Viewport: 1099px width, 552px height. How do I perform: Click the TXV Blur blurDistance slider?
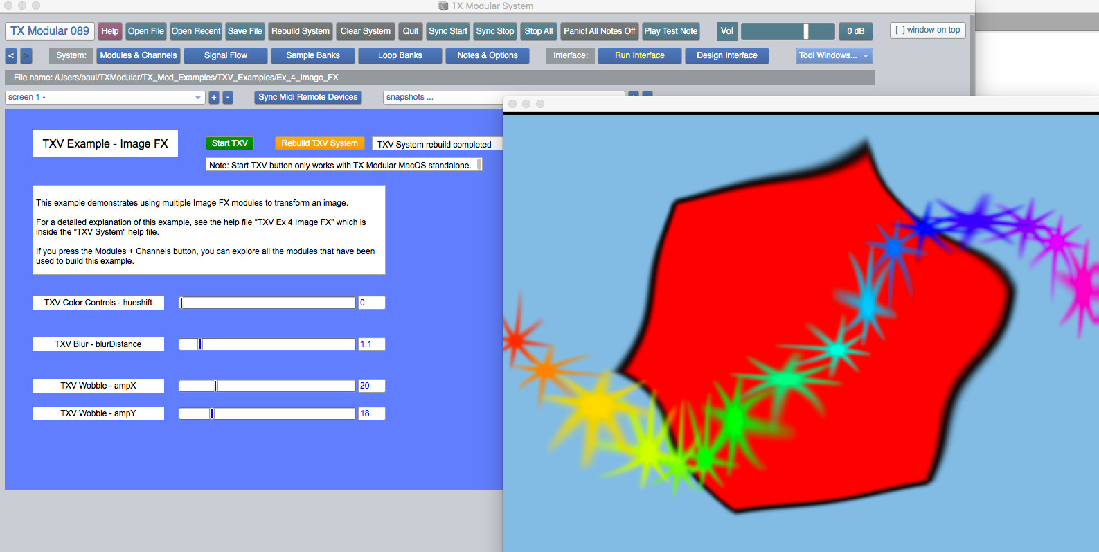267,344
